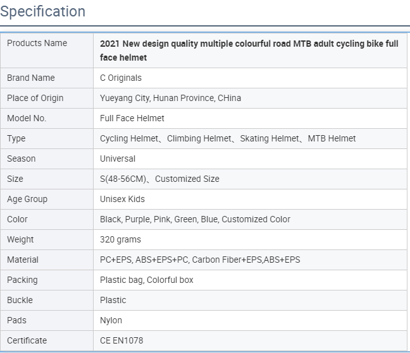Select the Size label

coord(15,179)
